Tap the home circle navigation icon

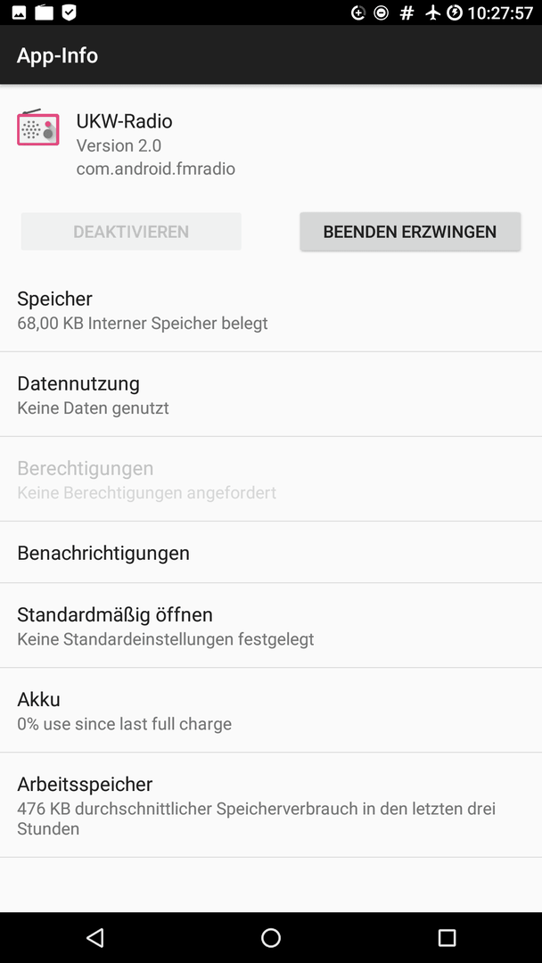coord(271,937)
